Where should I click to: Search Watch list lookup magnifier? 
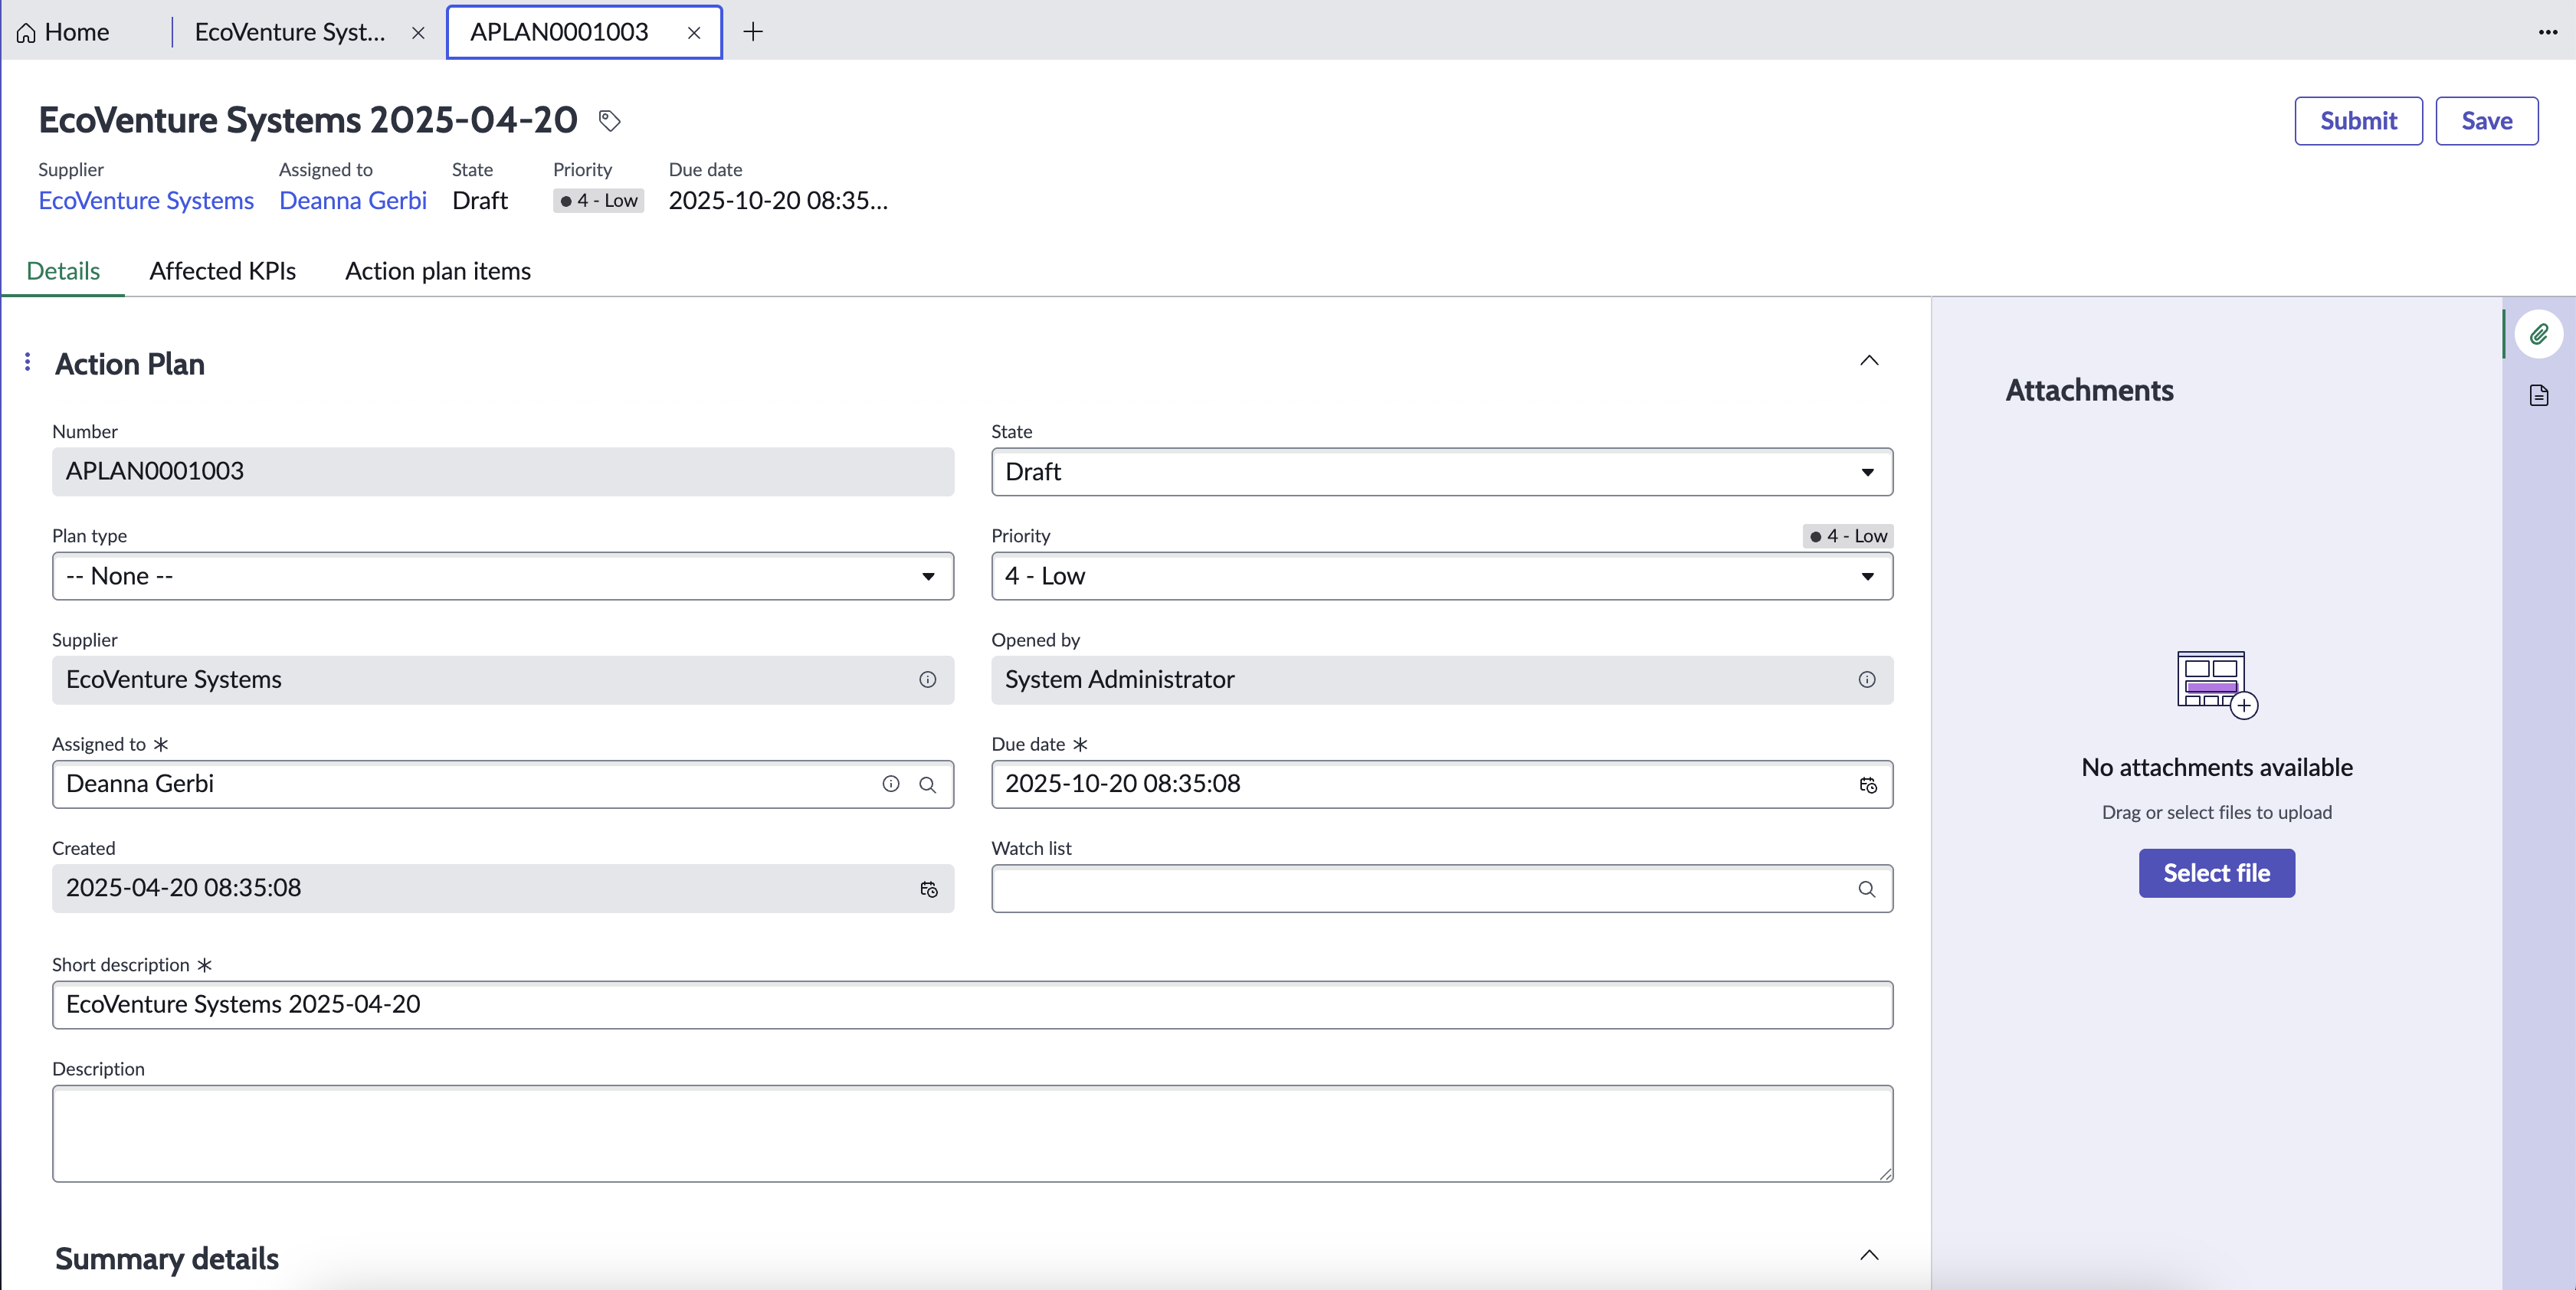click(1866, 889)
